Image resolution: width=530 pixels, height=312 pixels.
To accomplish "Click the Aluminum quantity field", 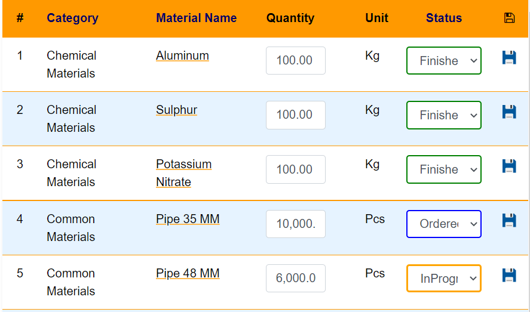I will point(296,61).
